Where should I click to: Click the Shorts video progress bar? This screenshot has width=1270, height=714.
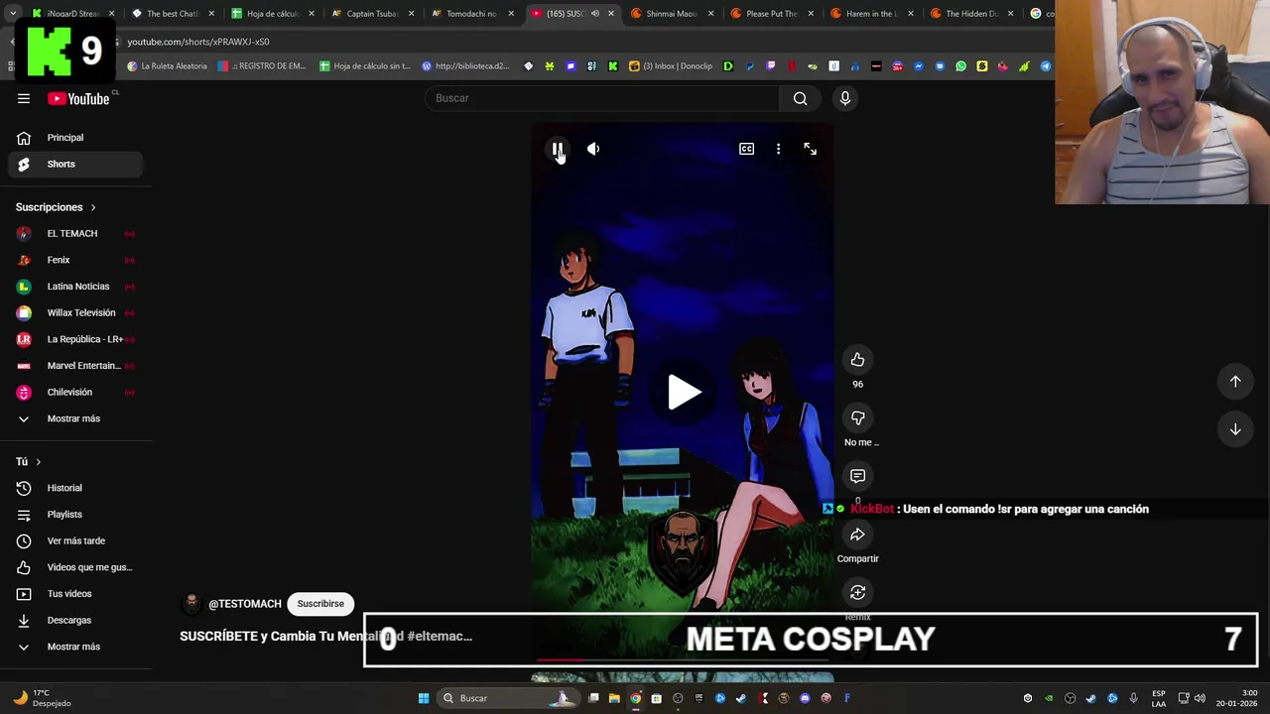683,658
